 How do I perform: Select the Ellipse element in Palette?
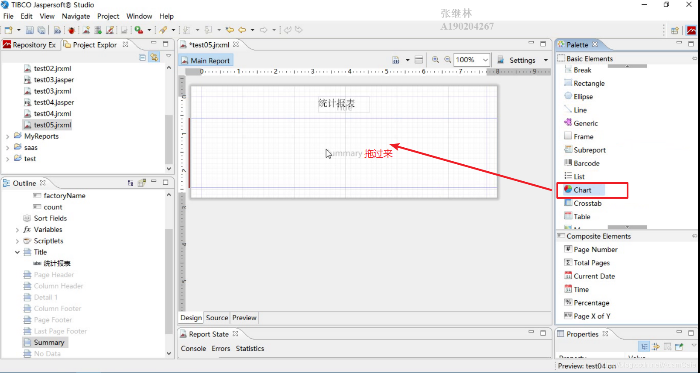click(x=578, y=97)
